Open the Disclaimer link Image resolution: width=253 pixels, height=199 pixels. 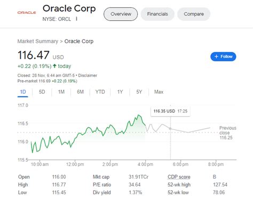click(88, 76)
